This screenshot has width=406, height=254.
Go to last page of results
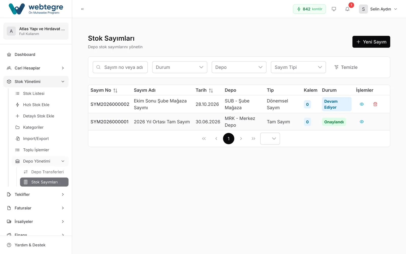pos(253,139)
